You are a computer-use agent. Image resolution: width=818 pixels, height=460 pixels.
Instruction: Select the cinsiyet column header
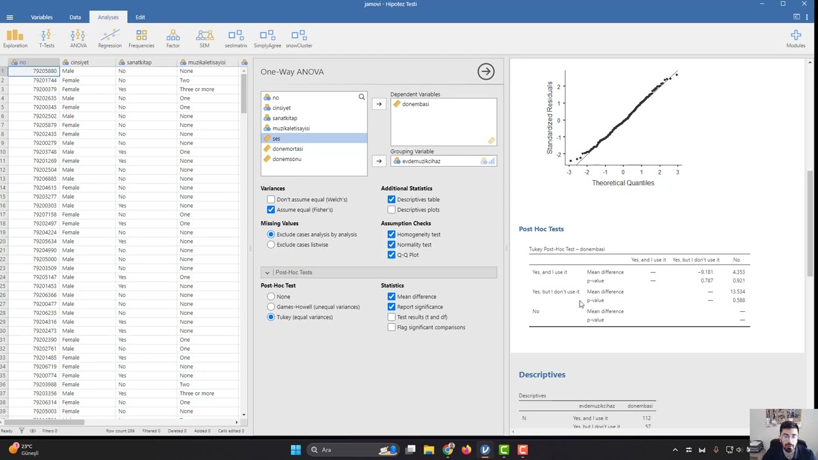[87, 63]
